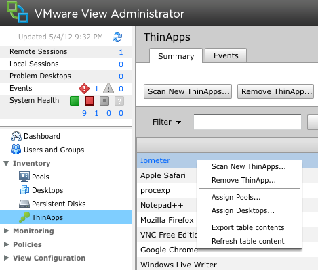
Task: Open the Persistent Disks item
Action: click(x=59, y=204)
